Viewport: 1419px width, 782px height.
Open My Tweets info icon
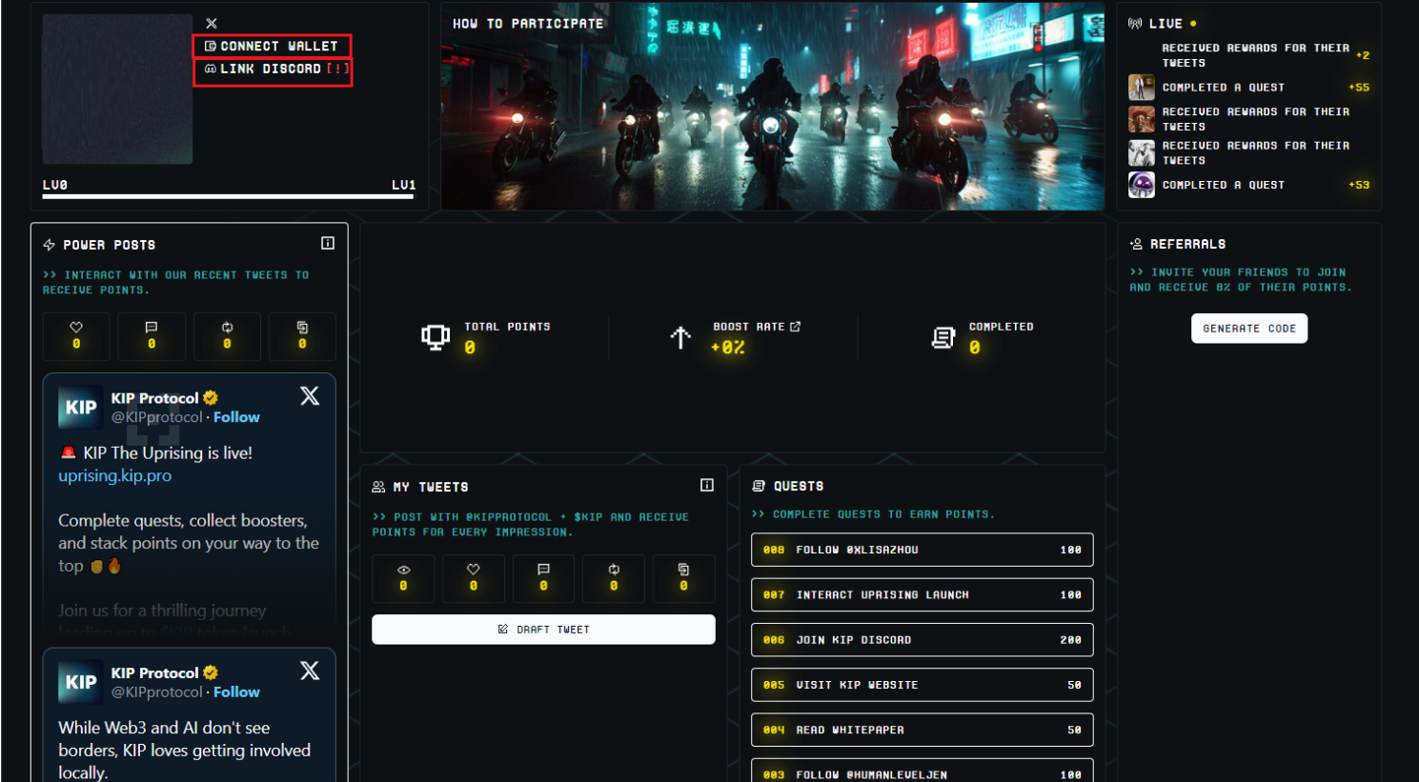pos(707,485)
